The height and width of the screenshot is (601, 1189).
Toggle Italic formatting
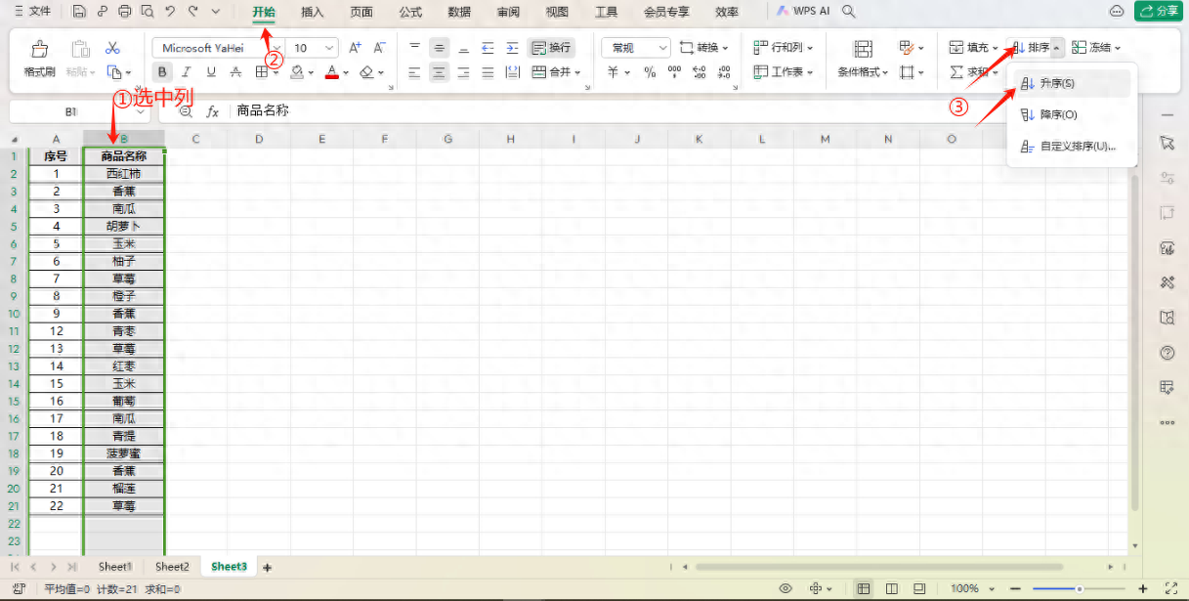click(186, 72)
